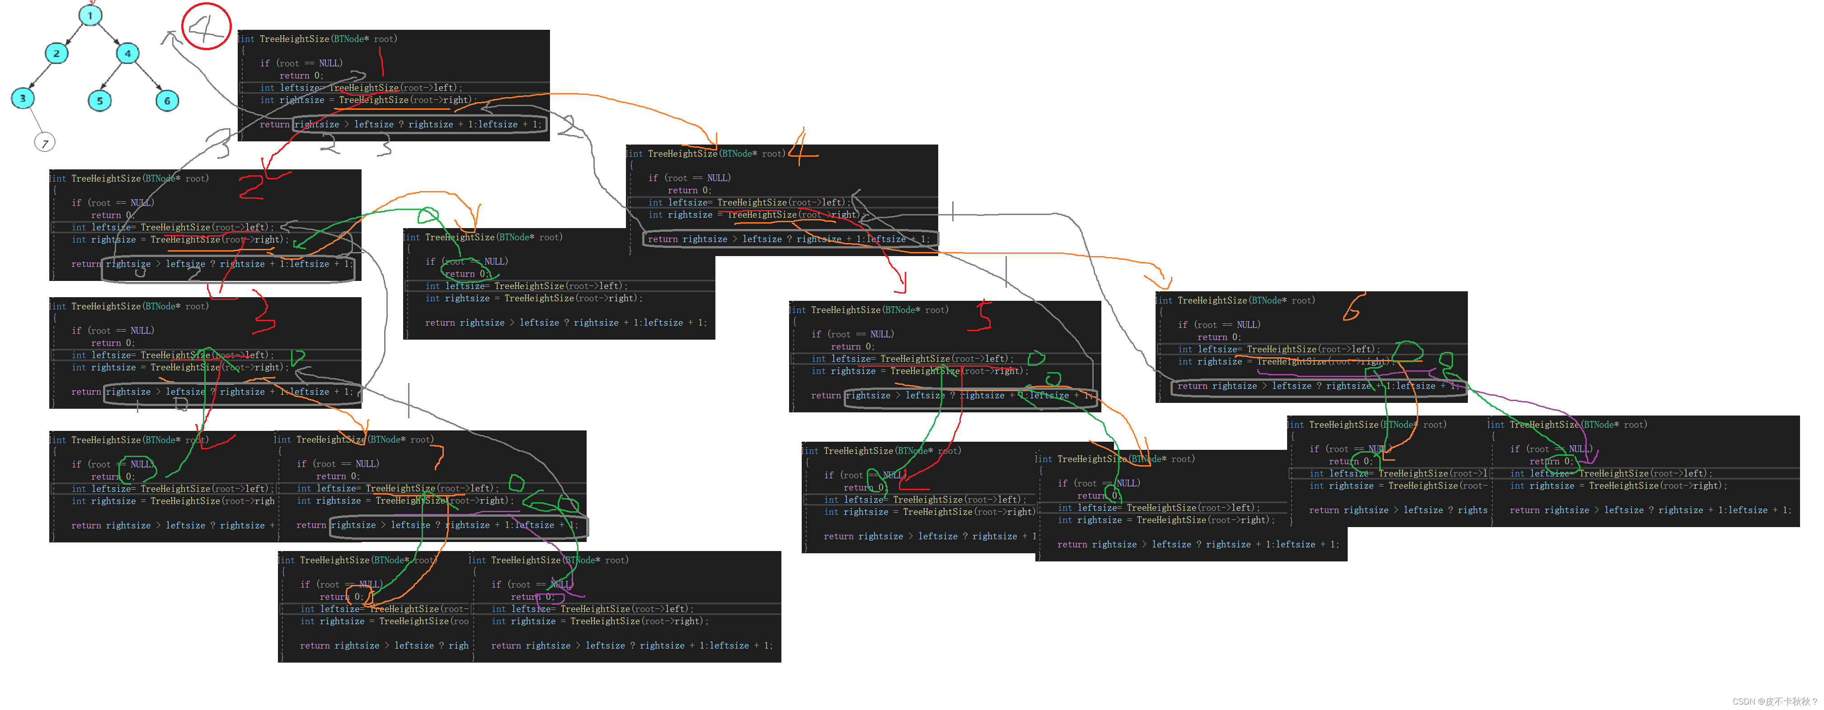
Task: Click leaf node 5 of the tree
Action: (x=100, y=101)
